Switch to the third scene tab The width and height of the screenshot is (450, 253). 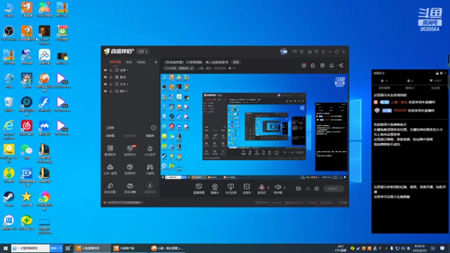click(141, 62)
